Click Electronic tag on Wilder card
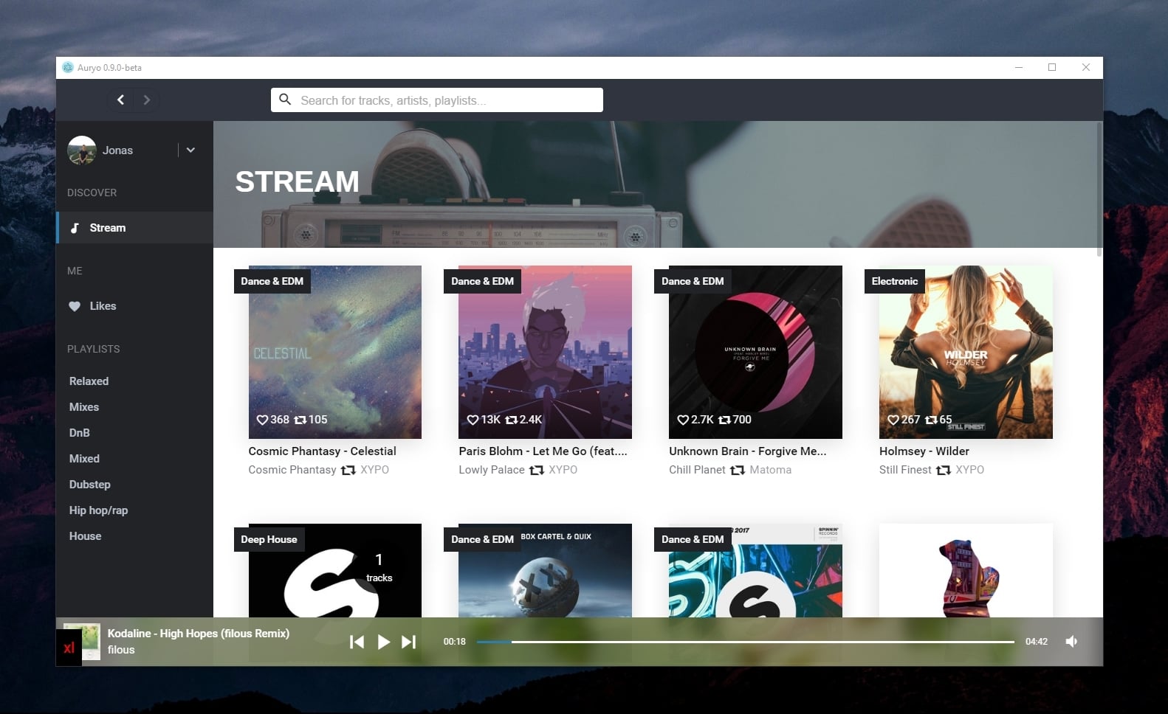Viewport: 1168px width, 714px height. (x=894, y=281)
